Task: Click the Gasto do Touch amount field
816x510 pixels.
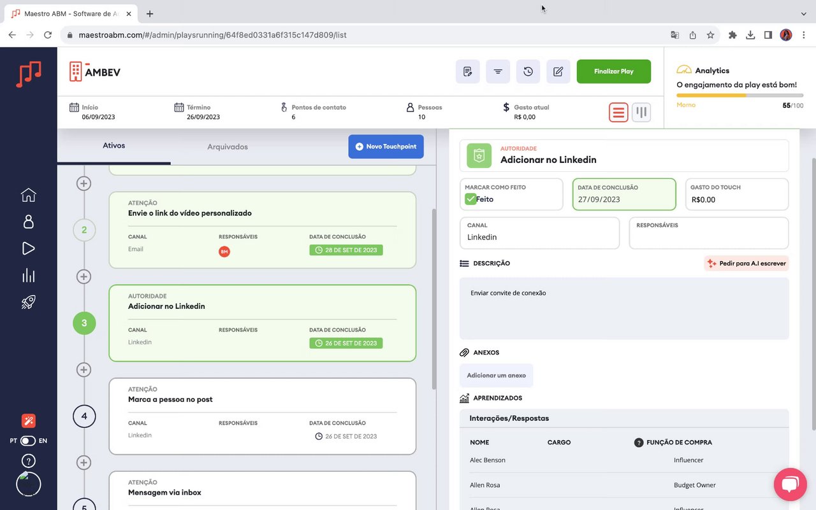Action: pyautogui.click(x=737, y=194)
